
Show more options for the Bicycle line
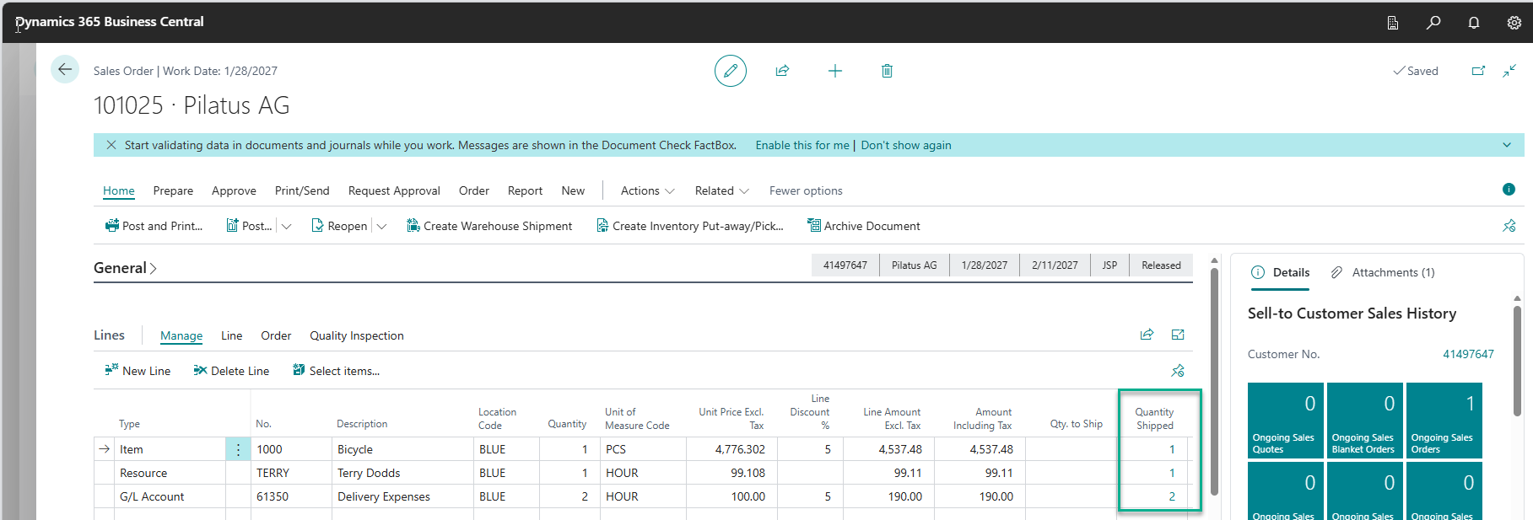238,449
